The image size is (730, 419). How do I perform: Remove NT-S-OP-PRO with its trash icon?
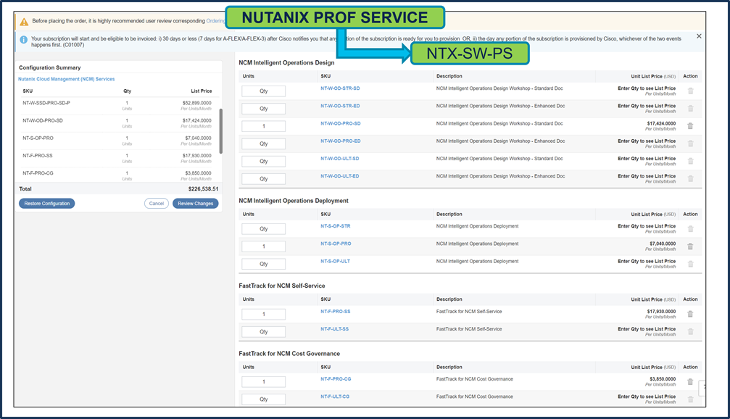click(690, 246)
